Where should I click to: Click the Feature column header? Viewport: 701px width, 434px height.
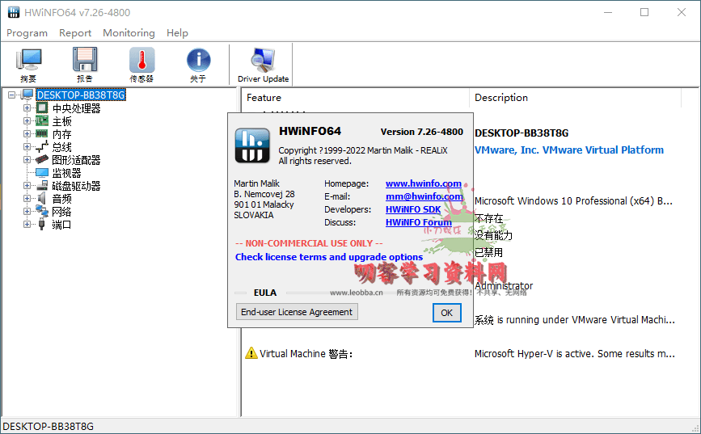point(264,98)
